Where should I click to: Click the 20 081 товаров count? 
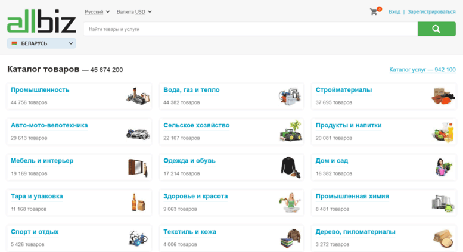[334, 138]
